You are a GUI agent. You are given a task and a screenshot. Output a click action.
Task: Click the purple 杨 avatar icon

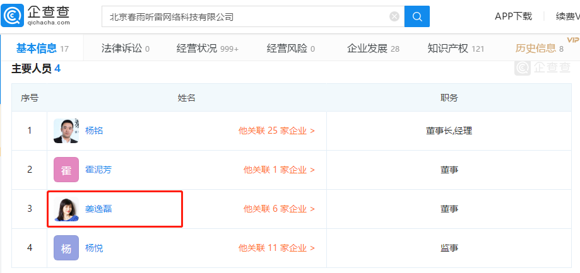(x=66, y=248)
